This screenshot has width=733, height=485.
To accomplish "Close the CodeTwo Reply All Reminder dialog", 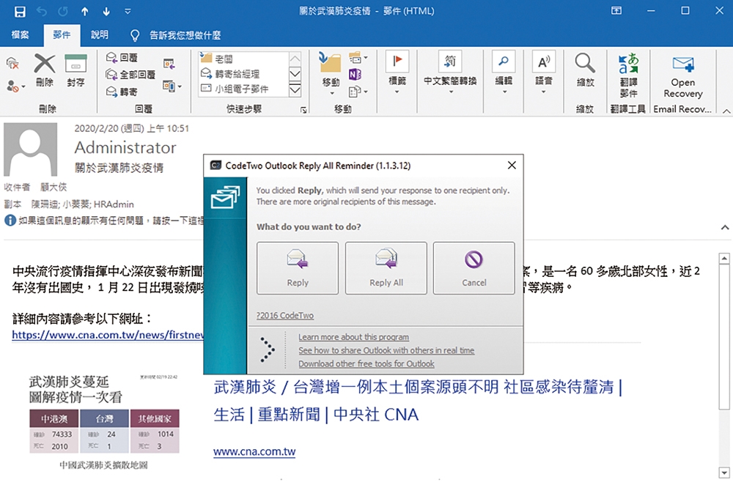I will pos(512,165).
